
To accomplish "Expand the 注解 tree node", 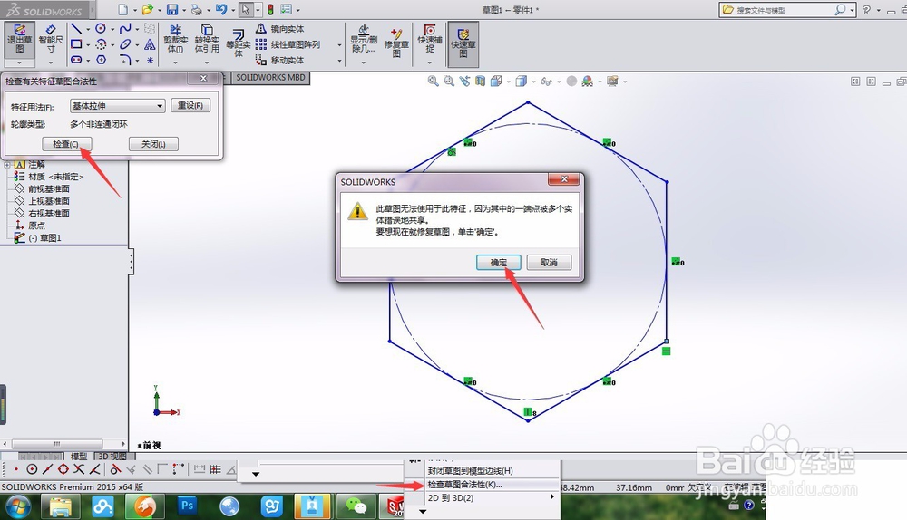I will (x=7, y=165).
